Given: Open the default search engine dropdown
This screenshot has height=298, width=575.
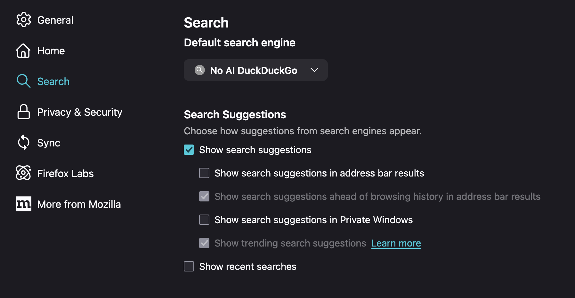Looking at the screenshot, I should [x=255, y=70].
